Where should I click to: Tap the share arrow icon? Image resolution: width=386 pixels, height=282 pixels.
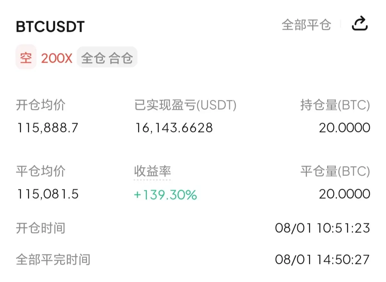pos(360,23)
